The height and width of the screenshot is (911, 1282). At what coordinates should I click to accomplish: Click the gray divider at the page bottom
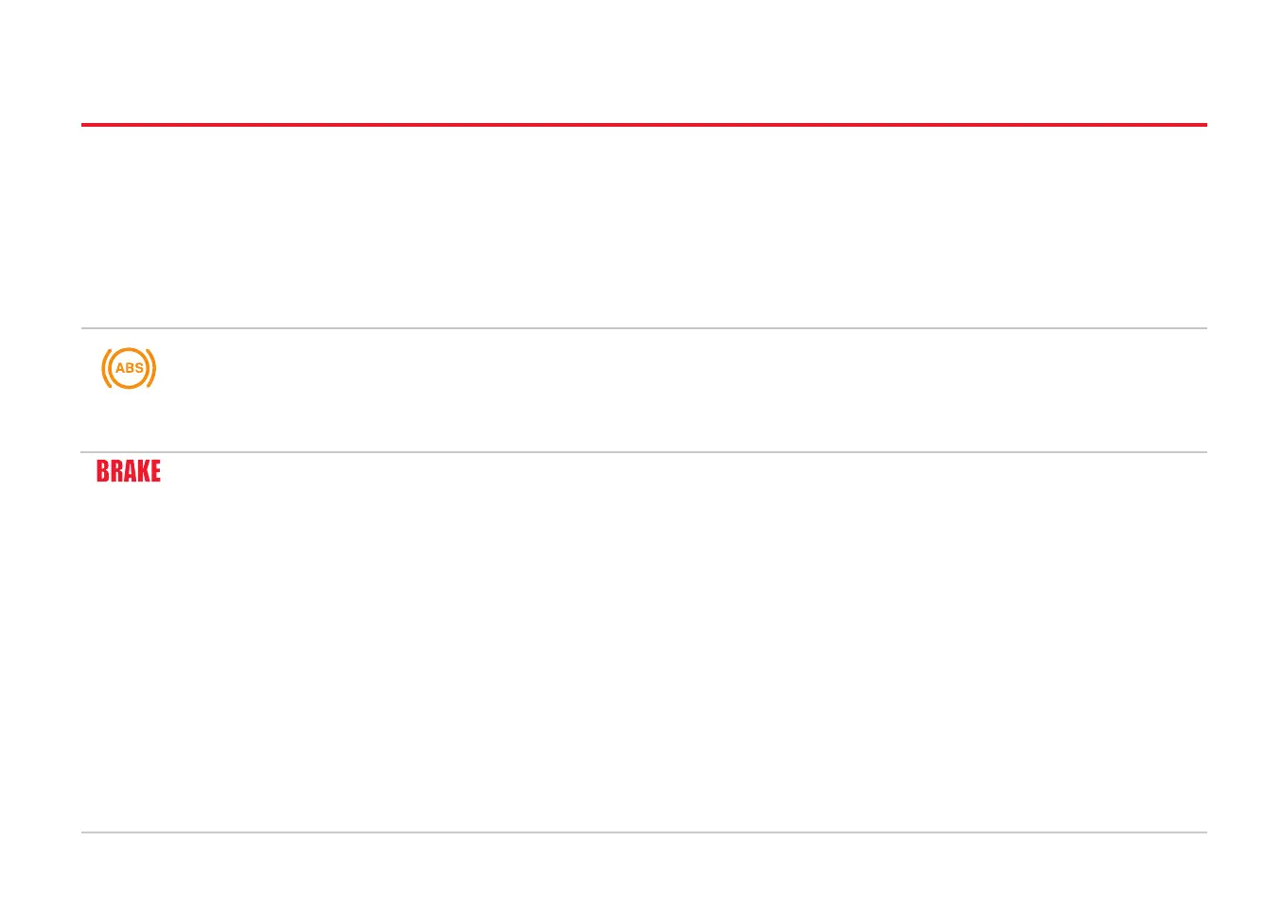coord(643,832)
